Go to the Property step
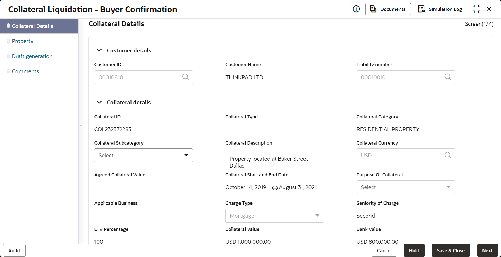Screen dimensions: 501x257 pos(22,41)
